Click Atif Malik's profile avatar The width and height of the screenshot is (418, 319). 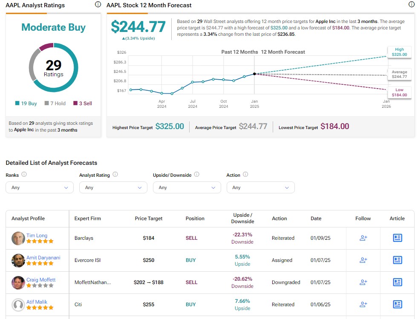point(18,305)
